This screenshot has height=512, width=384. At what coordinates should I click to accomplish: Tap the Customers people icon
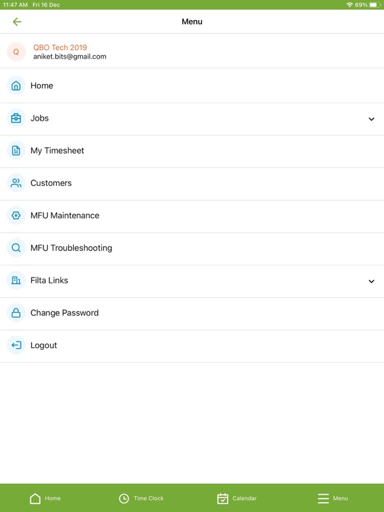(x=16, y=183)
